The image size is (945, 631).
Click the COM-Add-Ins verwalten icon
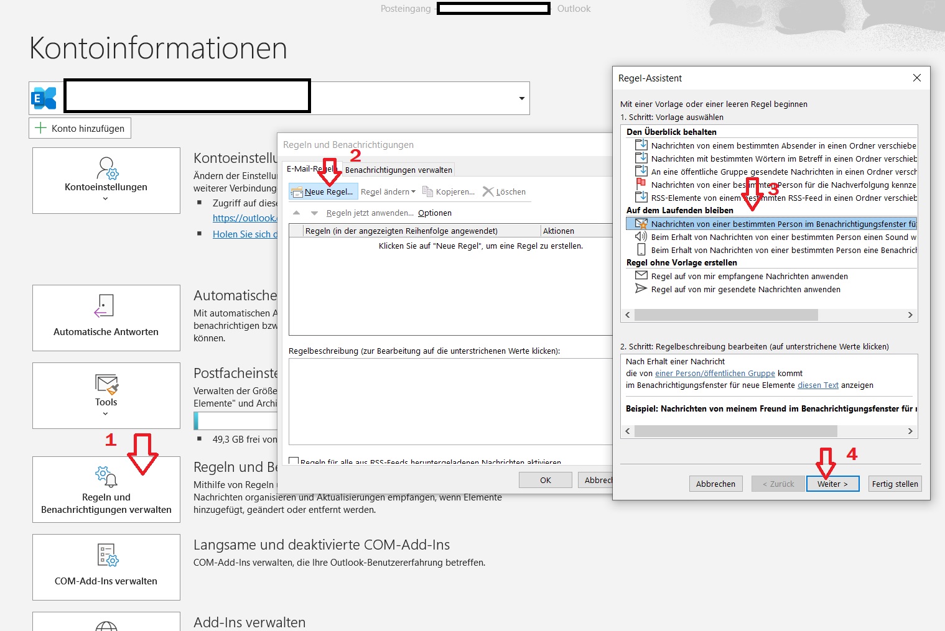coord(108,555)
